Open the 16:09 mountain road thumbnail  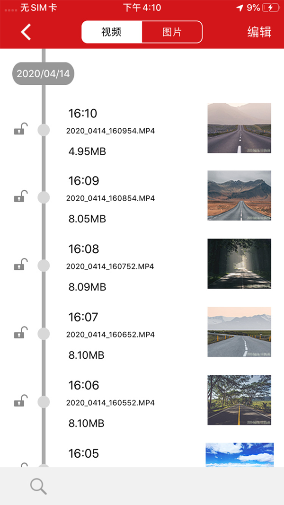[239, 195]
